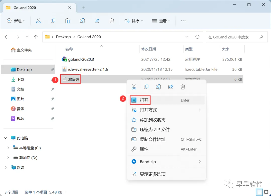The image size is (271, 196).
Task: Expand the 新加卷 (D:) node
Action: [8, 158]
